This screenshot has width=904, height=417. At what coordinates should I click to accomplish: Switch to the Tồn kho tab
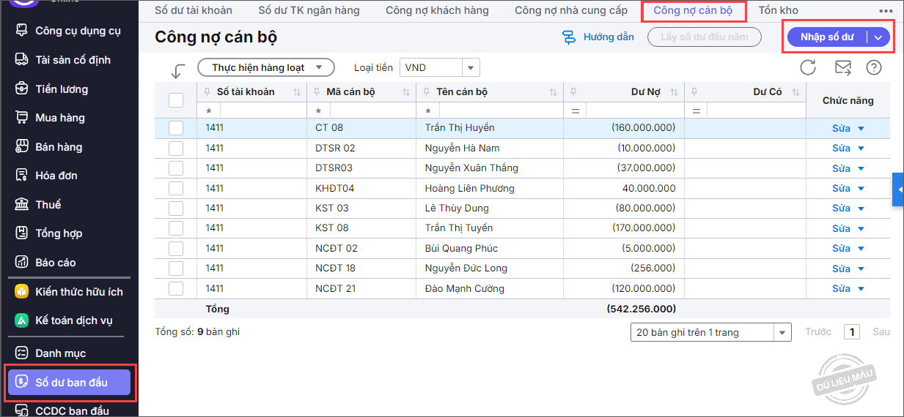(x=778, y=10)
